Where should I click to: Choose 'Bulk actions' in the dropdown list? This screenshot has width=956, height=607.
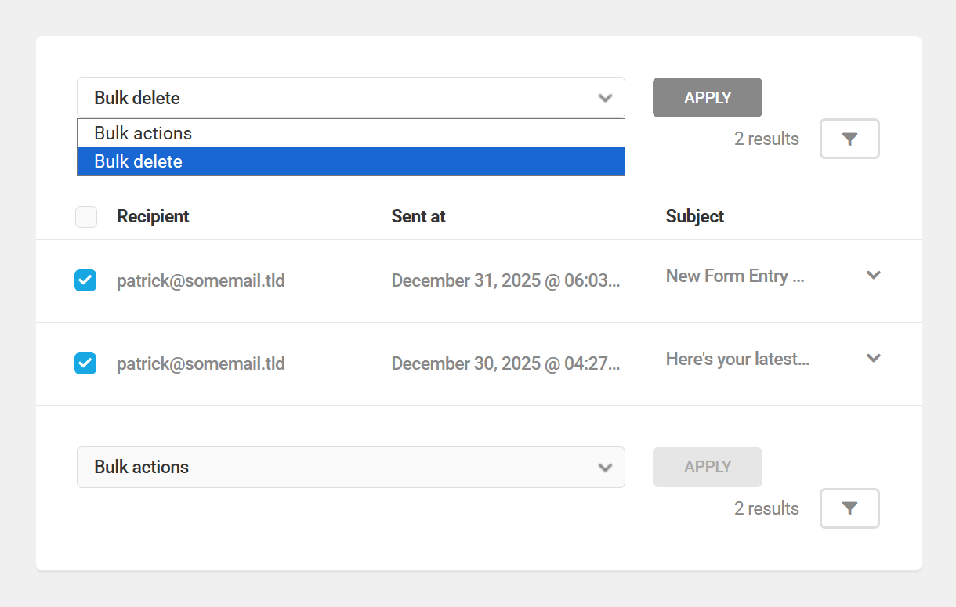click(x=350, y=132)
